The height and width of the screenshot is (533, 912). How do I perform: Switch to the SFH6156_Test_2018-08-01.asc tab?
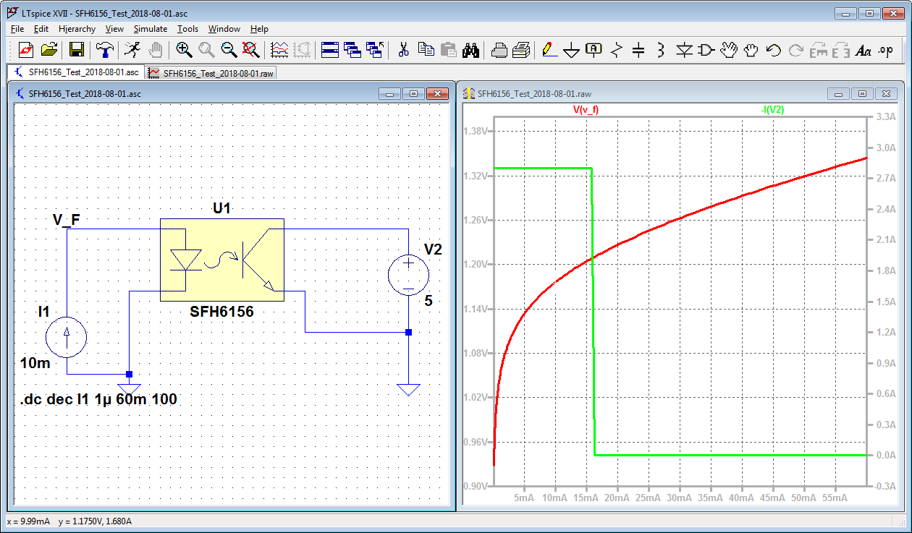pyautogui.click(x=75, y=72)
